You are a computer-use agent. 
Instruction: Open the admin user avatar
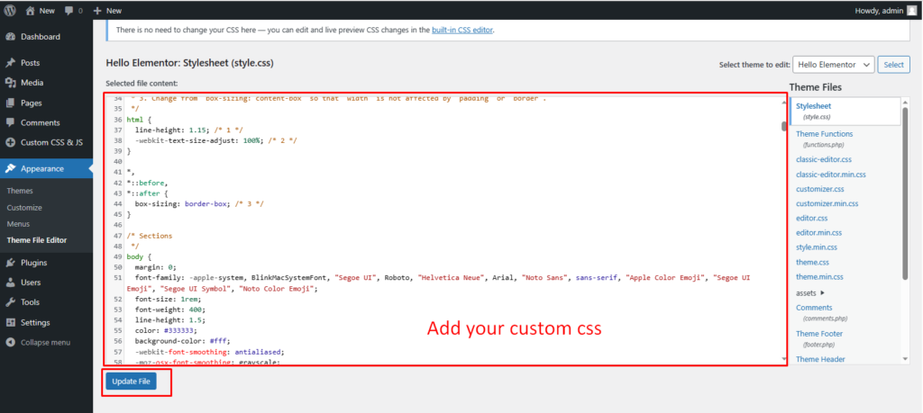911,11
